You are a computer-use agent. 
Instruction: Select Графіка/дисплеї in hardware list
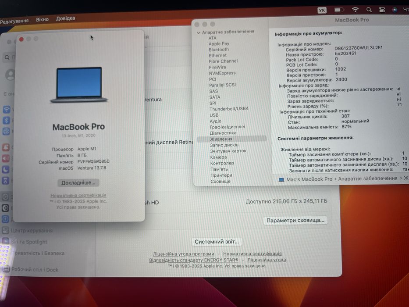click(228, 127)
